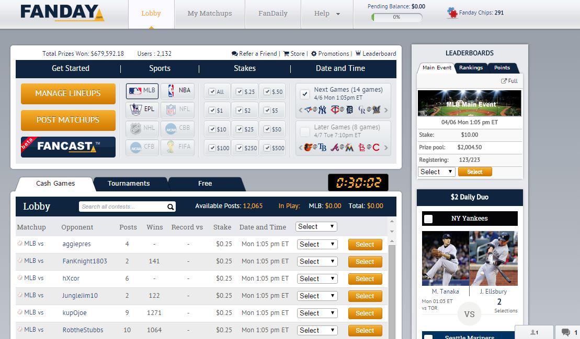The height and width of the screenshot is (339, 580).
Task: Open Select dropdown in JungleJim10 row
Action: [x=317, y=296]
